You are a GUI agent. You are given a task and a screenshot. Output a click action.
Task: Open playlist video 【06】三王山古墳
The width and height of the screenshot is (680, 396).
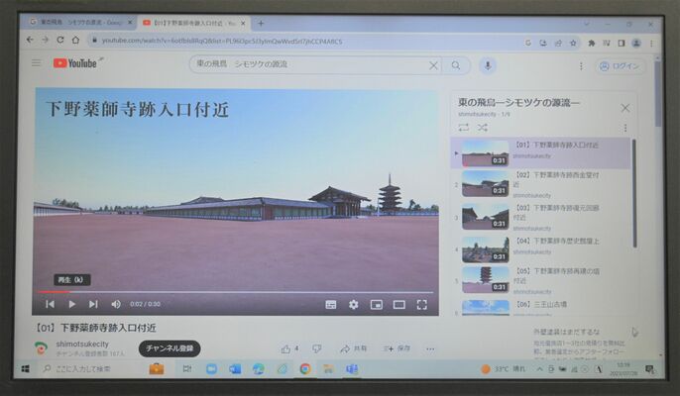click(541, 307)
